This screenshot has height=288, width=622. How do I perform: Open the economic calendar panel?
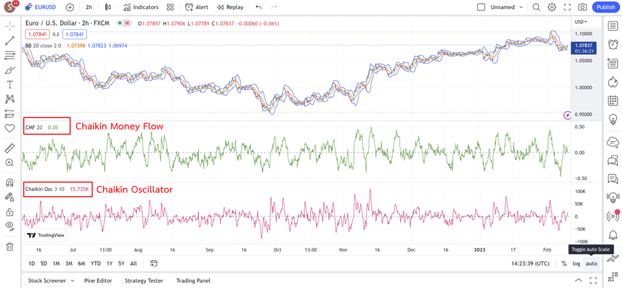612,101
